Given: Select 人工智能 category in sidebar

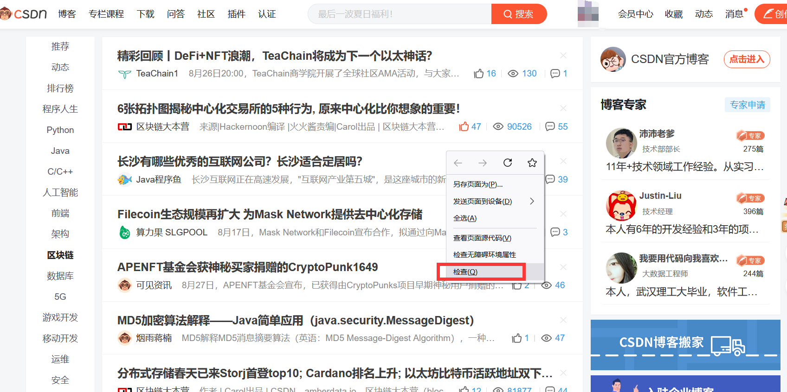Looking at the screenshot, I should pyautogui.click(x=60, y=192).
